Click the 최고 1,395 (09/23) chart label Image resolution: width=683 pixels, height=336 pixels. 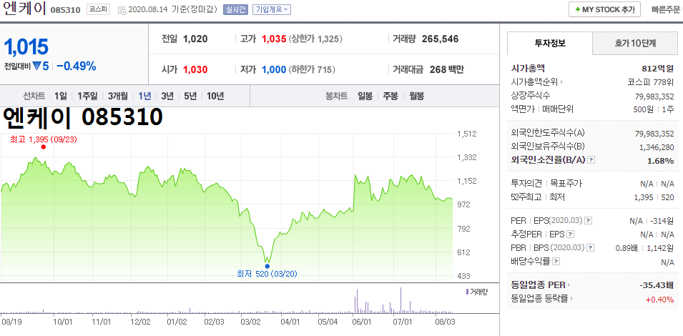[44, 139]
